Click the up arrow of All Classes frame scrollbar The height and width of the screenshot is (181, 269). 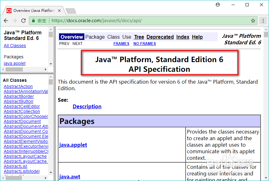tap(51, 77)
